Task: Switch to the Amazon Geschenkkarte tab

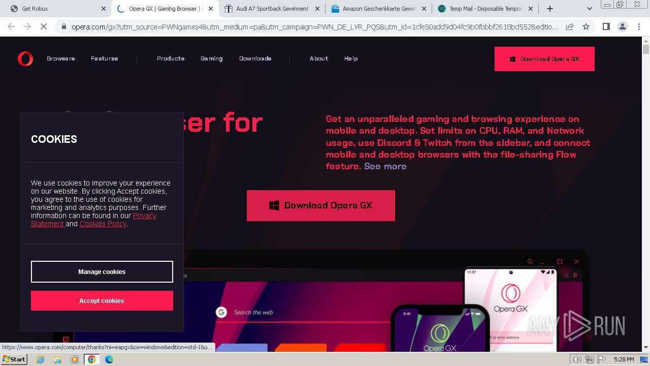Action: pyautogui.click(x=379, y=9)
